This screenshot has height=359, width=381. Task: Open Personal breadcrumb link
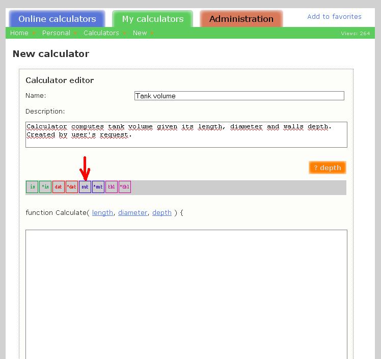[56, 33]
